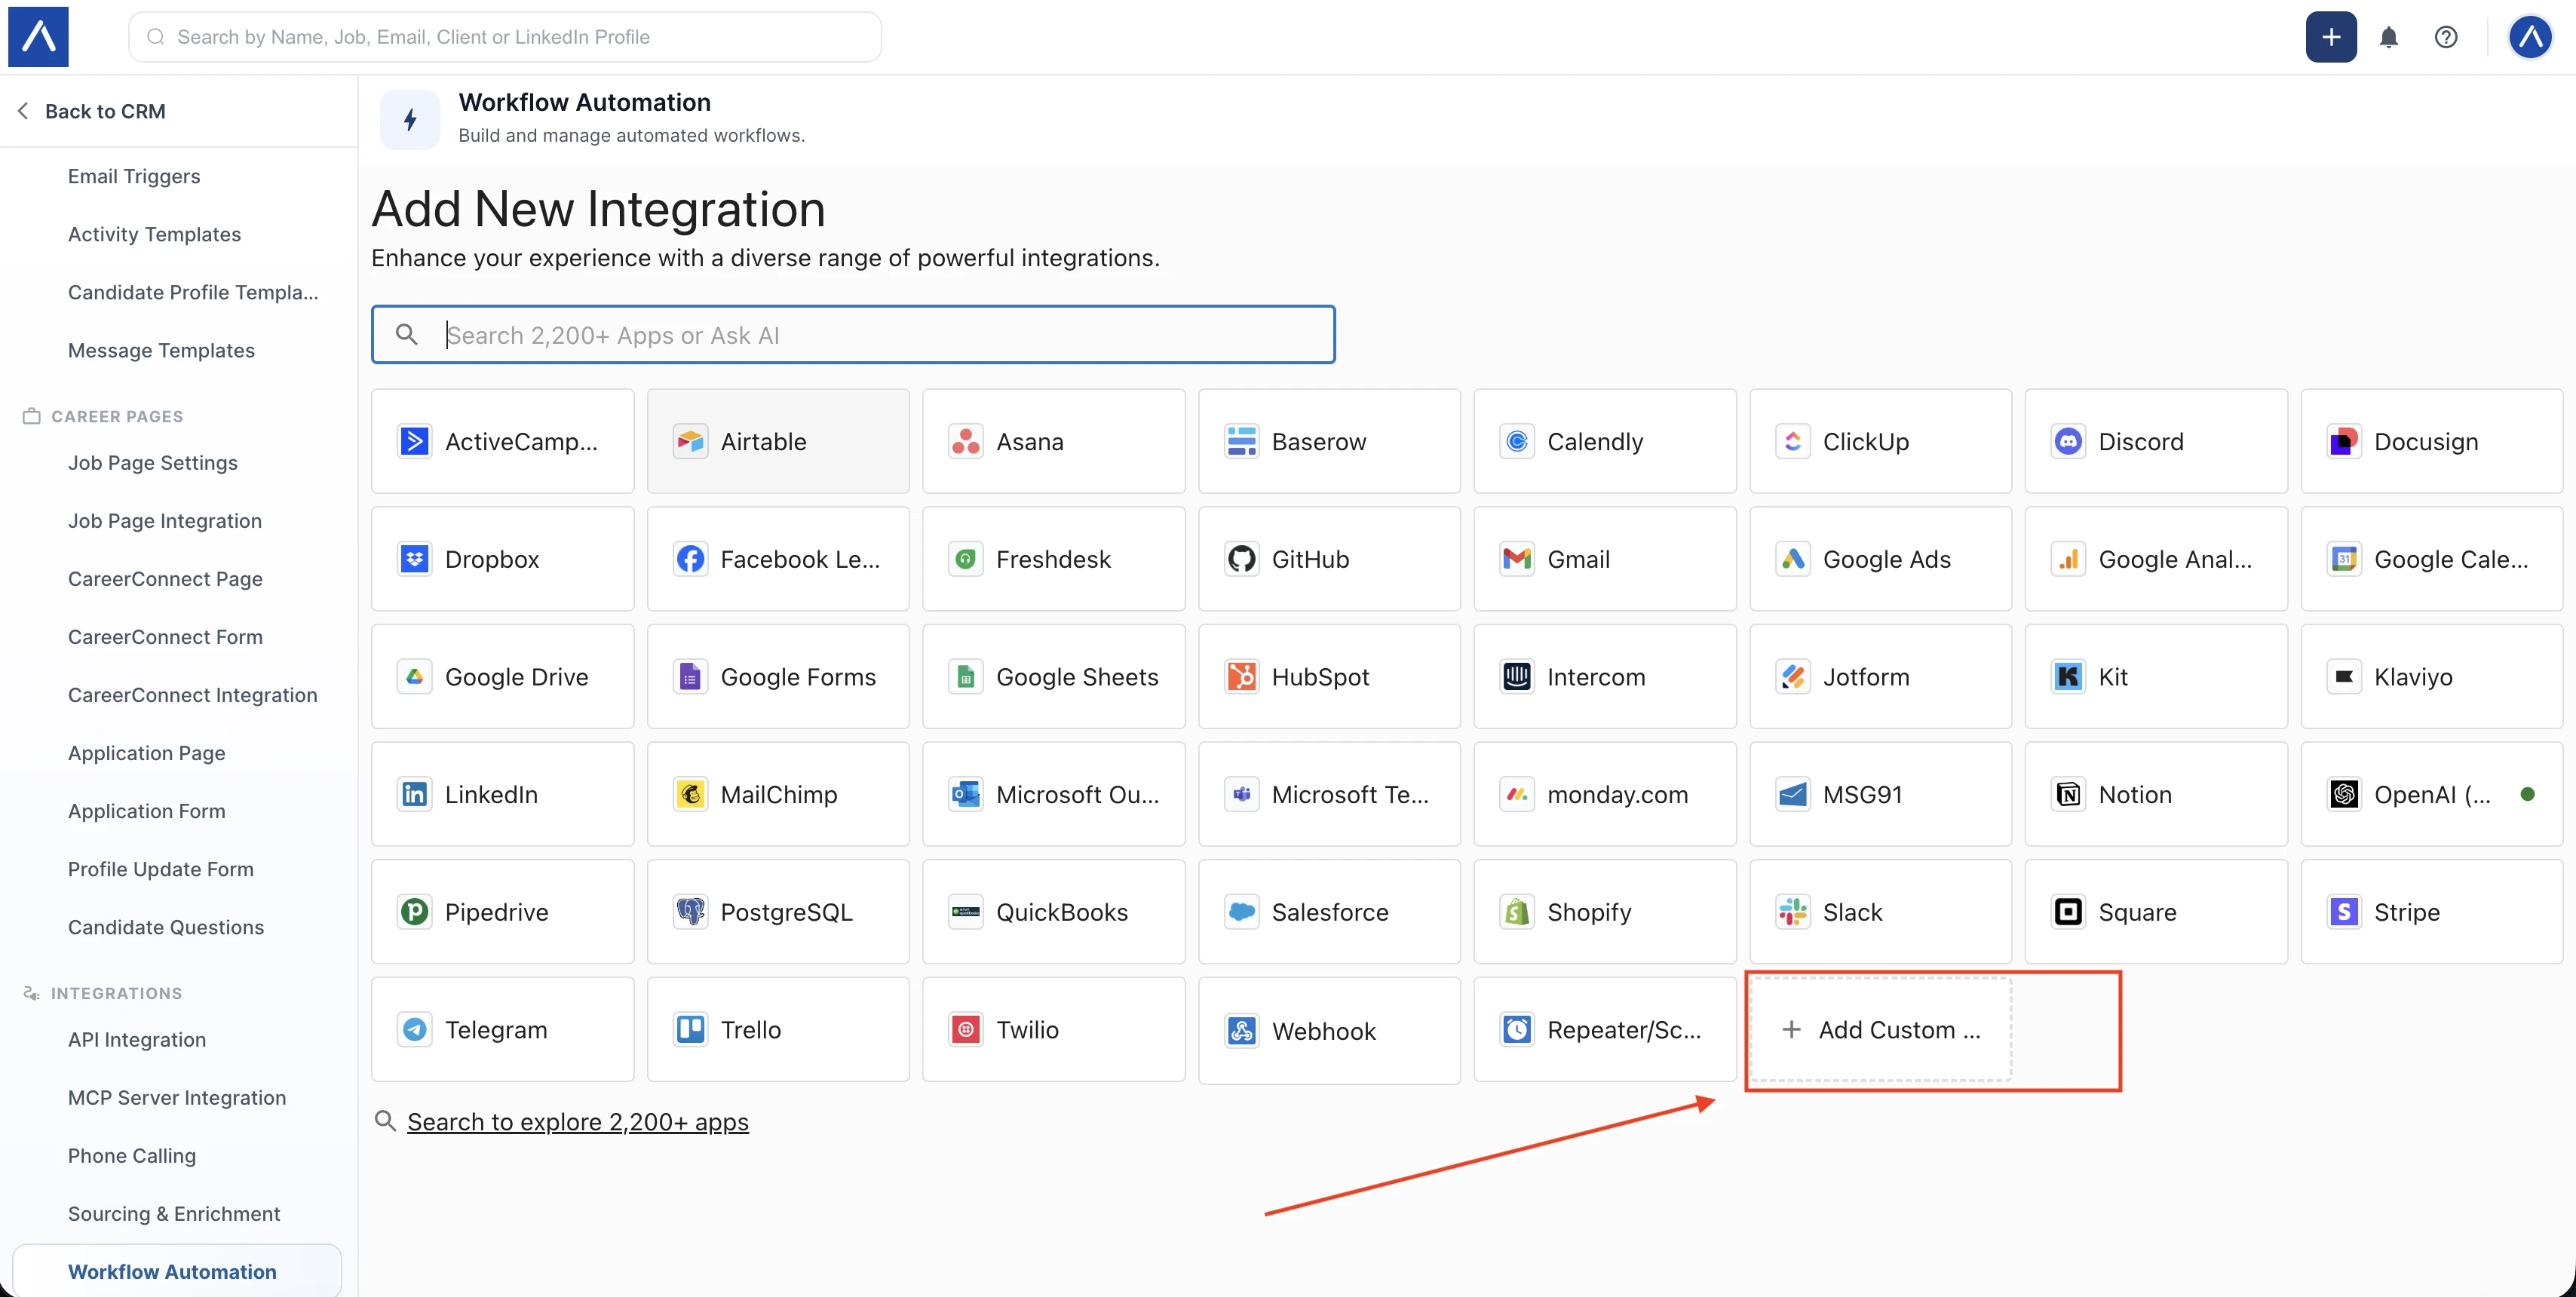Click the blue plus quick-add button

click(x=2331, y=37)
